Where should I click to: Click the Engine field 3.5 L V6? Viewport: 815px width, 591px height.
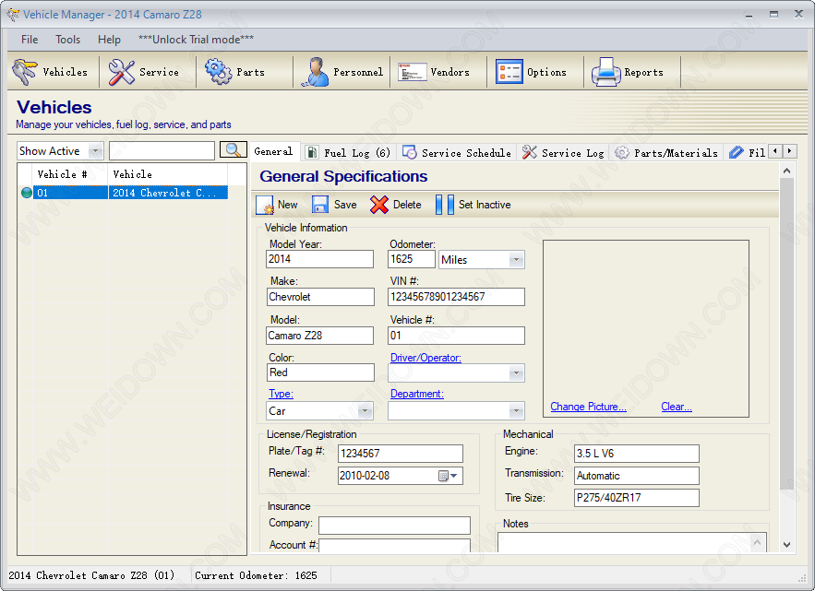(637, 454)
